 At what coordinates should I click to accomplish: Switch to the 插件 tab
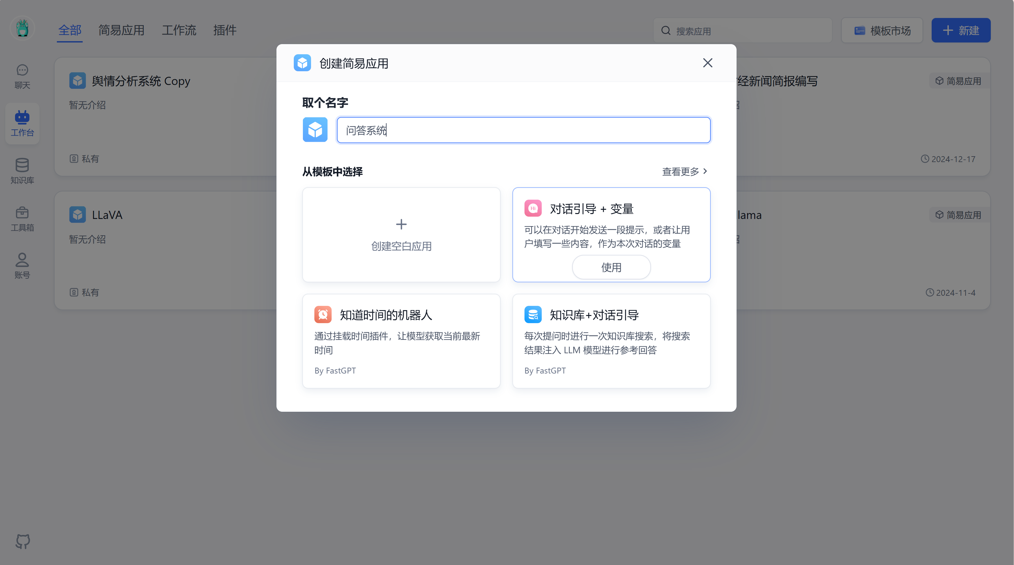[225, 30]
